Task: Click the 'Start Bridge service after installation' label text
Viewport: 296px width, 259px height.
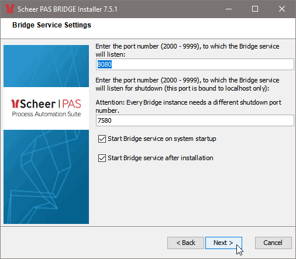Action: tap(160, 158)
